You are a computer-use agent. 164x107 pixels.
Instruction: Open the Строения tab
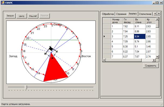121,14
